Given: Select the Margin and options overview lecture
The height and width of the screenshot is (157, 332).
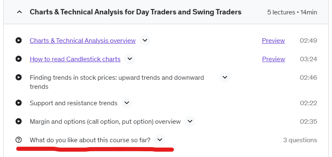Looking at the screenshot, I should (x=105, y=121).
